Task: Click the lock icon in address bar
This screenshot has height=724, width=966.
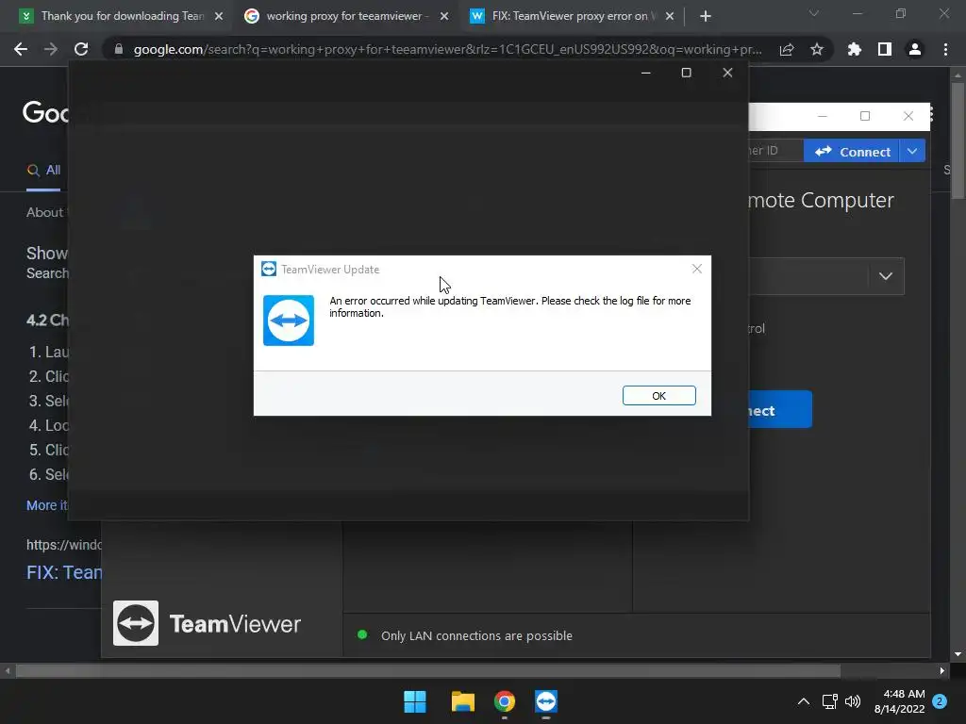Action: click(x=119, y=49)
